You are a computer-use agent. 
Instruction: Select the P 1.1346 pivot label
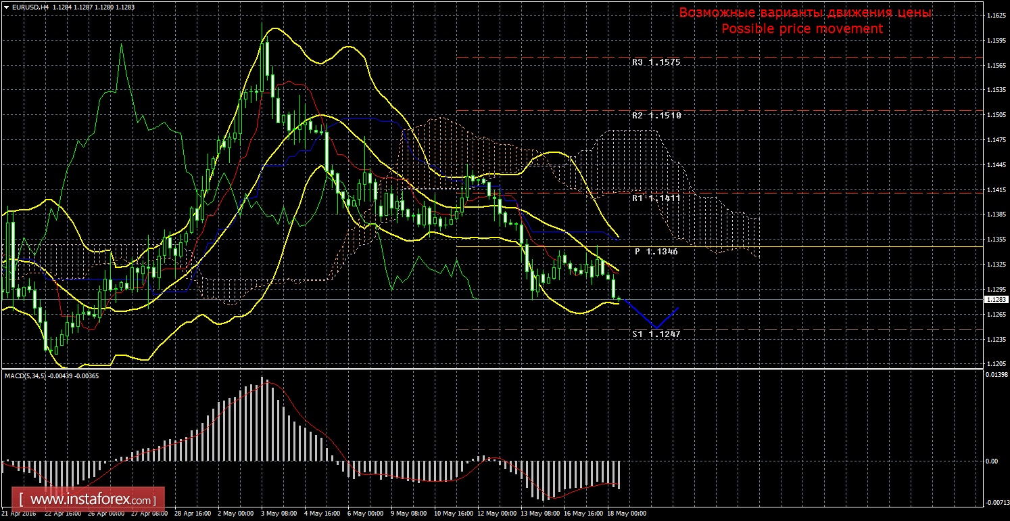pos(656,252)
